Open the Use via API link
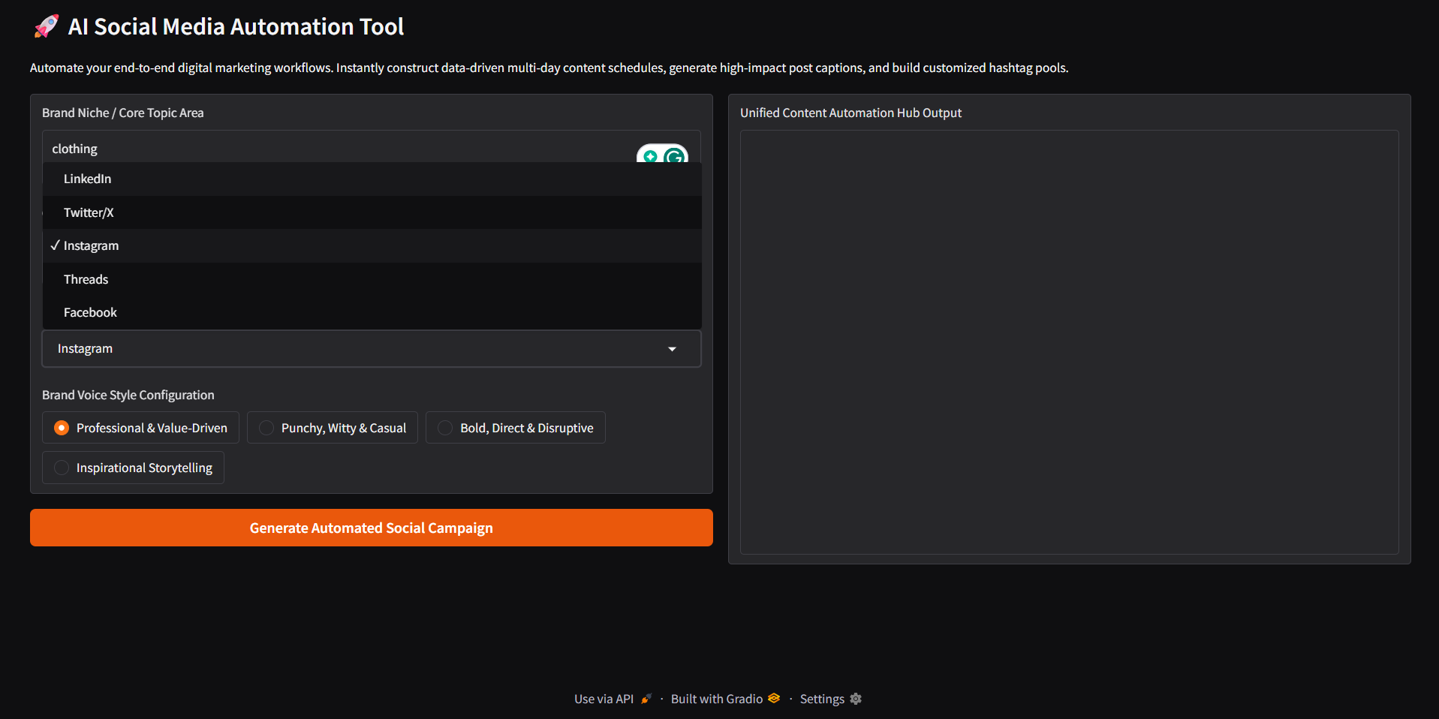Screen dimensions: 1439x719 [x=613, y=699]
